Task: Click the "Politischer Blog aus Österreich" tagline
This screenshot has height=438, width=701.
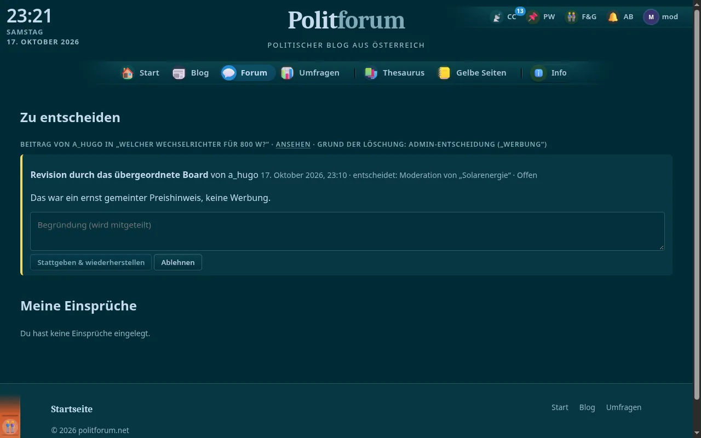Action: pyautogui.click(x=346, y=45)
